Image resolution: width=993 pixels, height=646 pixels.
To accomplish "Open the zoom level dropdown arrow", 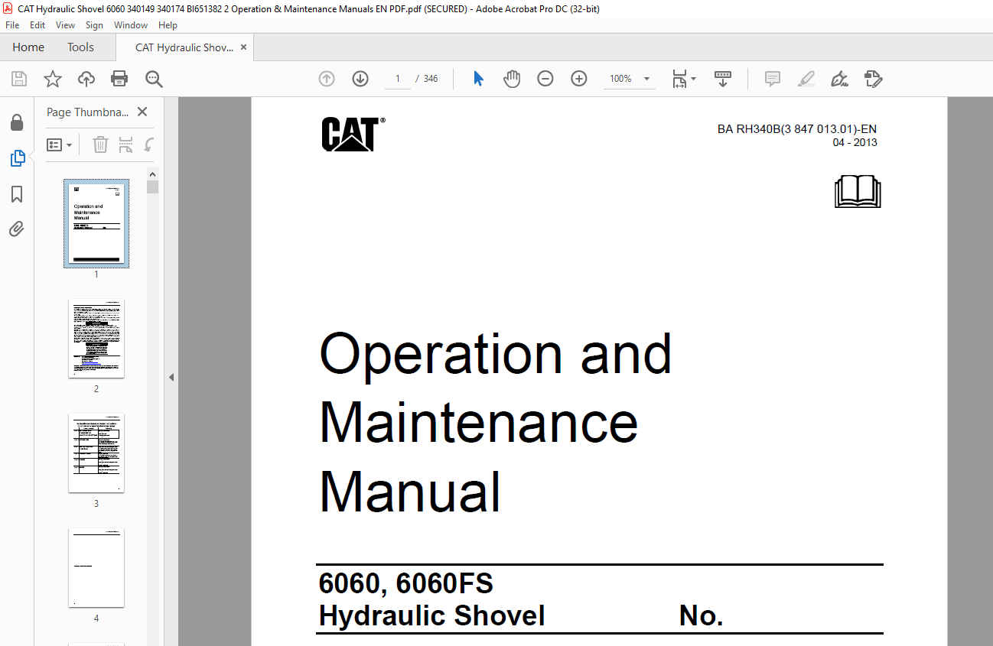I will tap(646, 79).
